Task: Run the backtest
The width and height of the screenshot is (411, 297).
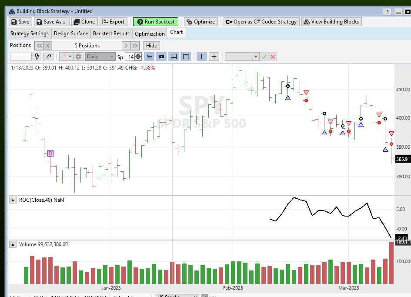Action: (156, 22)
